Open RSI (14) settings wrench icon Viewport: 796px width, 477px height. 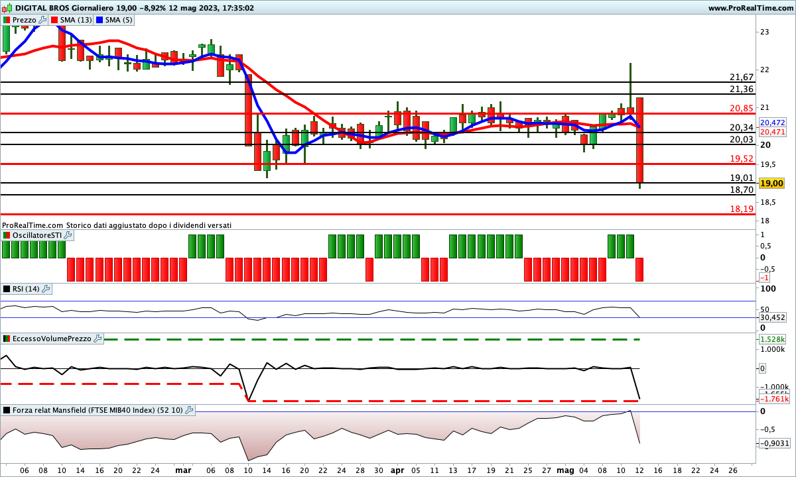pos(46,289)
